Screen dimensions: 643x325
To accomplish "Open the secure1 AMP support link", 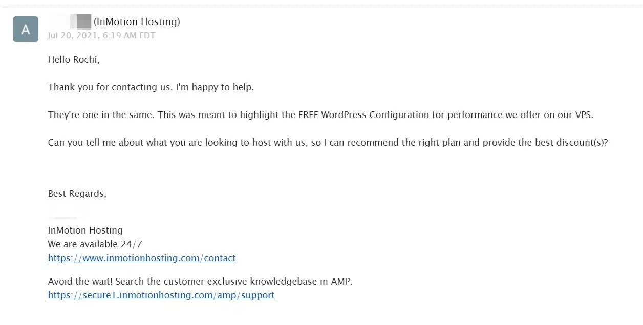I will [161, 295].
